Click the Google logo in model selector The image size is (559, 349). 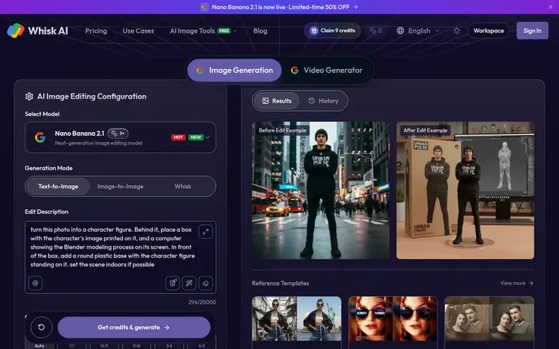(40, 137)
